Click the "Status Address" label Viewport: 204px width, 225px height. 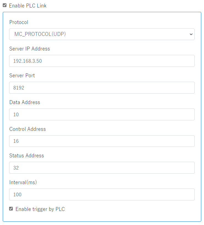pos(26,155)
